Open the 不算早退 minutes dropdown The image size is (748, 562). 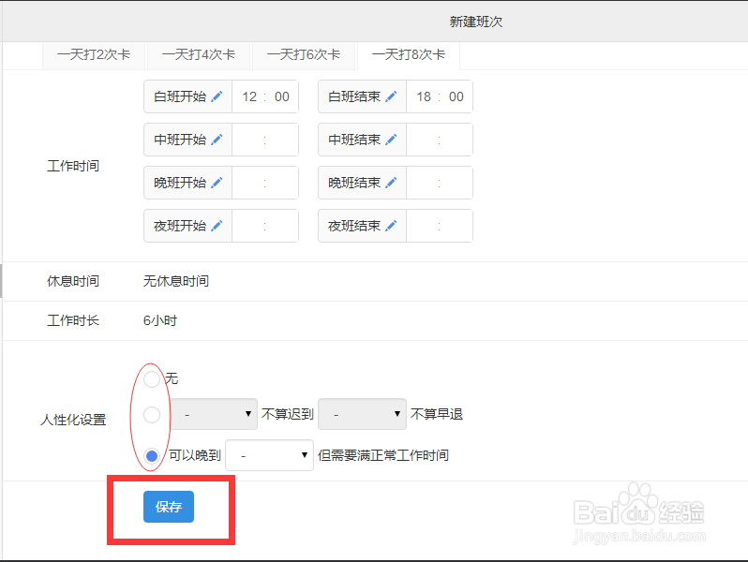[x=363, y=414]
